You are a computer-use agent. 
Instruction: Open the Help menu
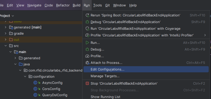[133, 5]
